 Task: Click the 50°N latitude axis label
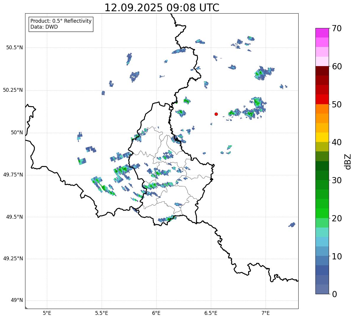tap(17, 132)
